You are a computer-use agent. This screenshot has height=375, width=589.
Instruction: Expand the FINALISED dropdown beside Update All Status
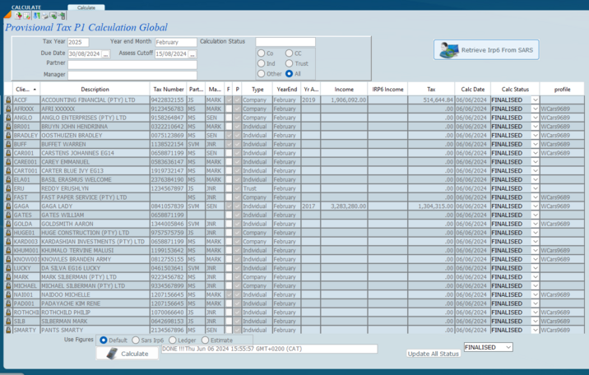click(x=508, y=348)
